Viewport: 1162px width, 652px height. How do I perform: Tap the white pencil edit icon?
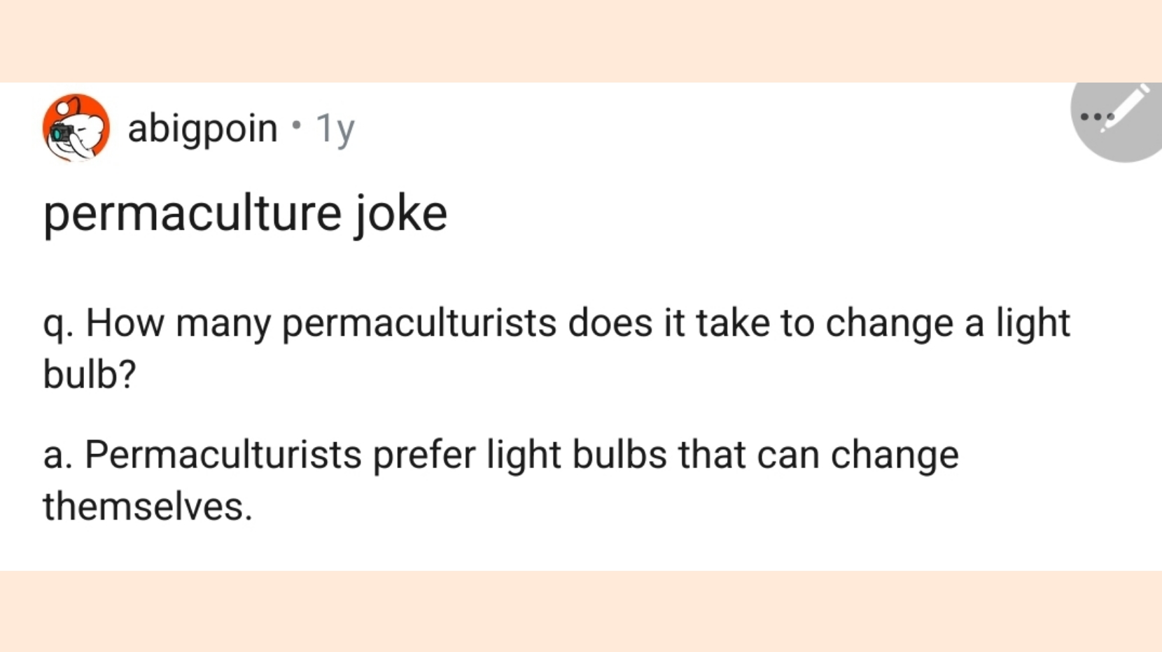coord(1128,105)
